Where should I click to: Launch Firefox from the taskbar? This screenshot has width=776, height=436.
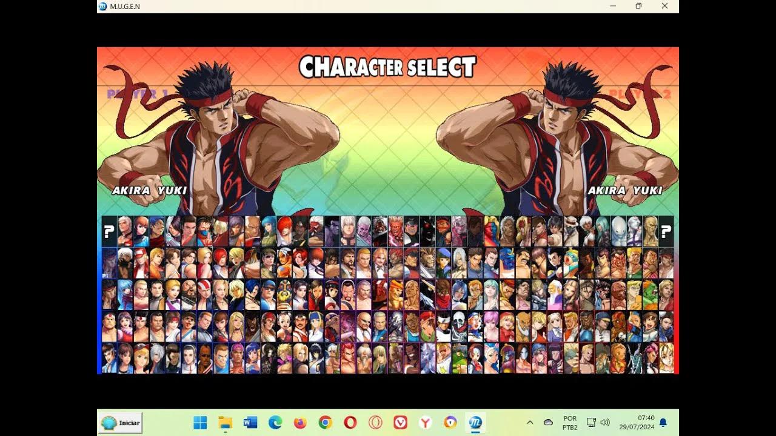[299, 423]
